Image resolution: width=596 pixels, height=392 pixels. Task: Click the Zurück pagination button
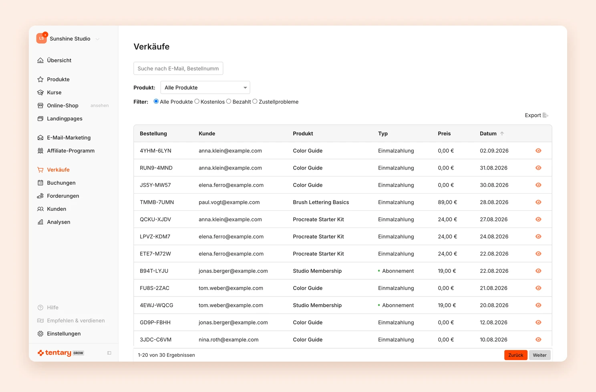[x=516, y=355]
